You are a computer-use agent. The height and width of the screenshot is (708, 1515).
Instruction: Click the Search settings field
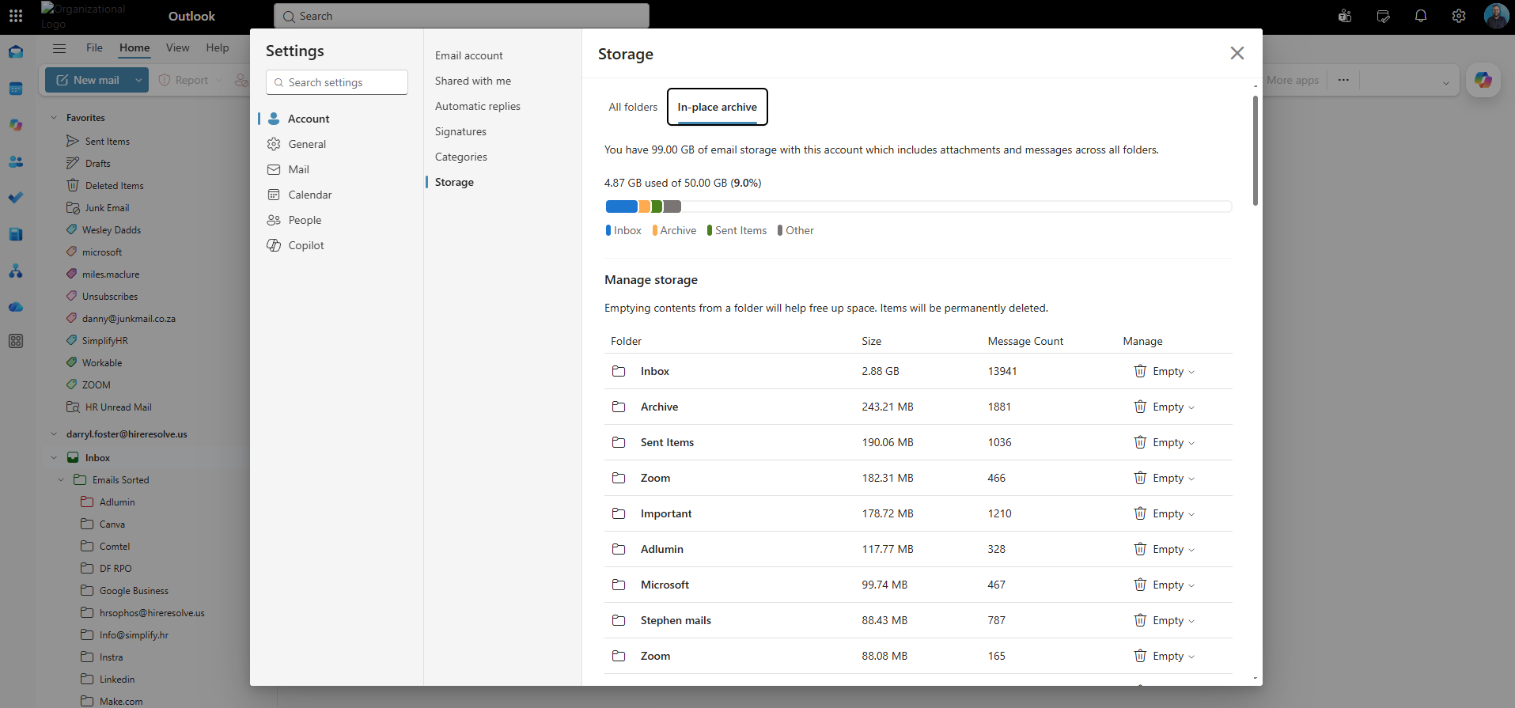[x=337, y=82]
